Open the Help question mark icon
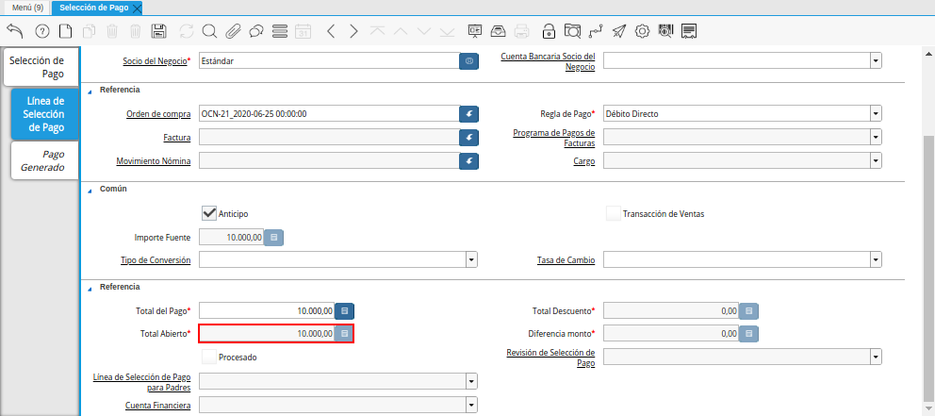The image size is (935, 416). 41,31
